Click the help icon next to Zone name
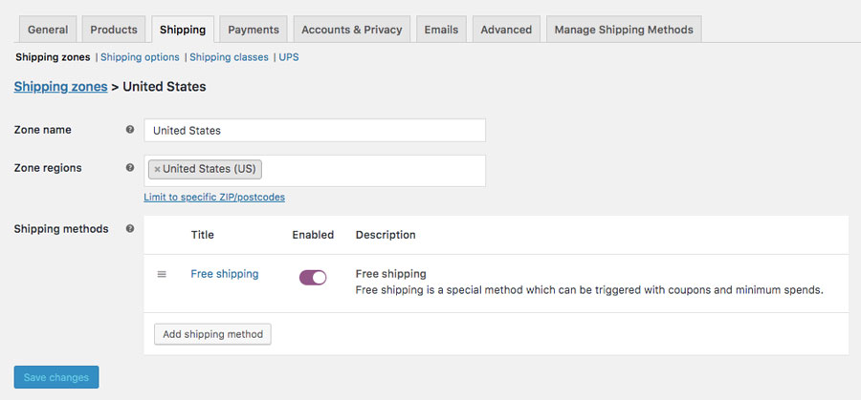Image resolution: width=861 pixels, height=400 pixels. 130,130
